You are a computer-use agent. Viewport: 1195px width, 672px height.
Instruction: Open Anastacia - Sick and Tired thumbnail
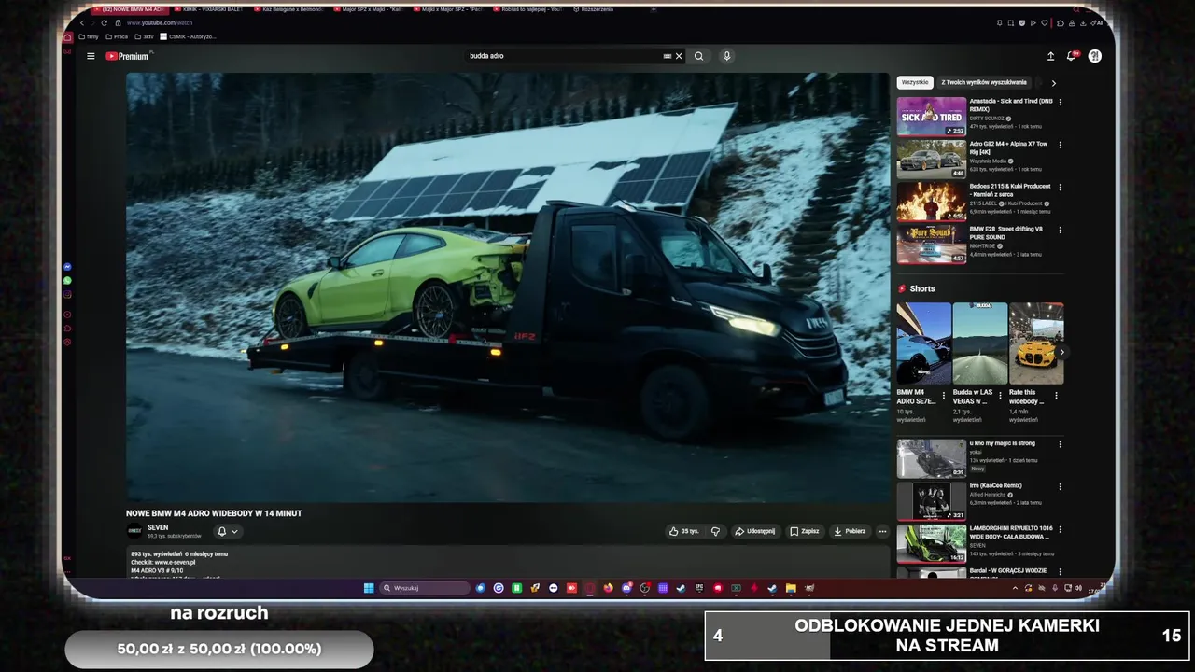pos(932,117)
